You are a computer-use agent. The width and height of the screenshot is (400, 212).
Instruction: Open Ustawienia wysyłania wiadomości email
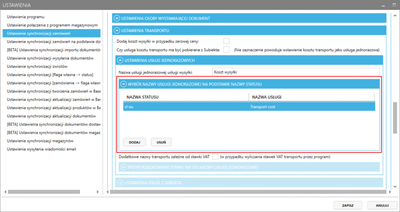coord(41,149)
